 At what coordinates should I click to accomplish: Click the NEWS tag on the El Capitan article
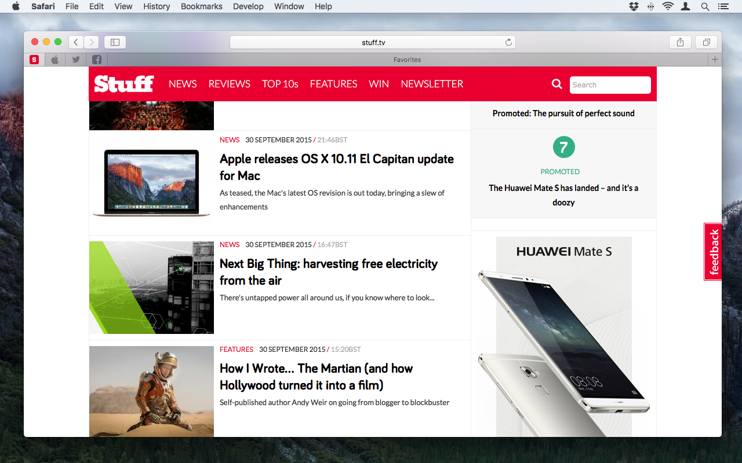[230, 139]
